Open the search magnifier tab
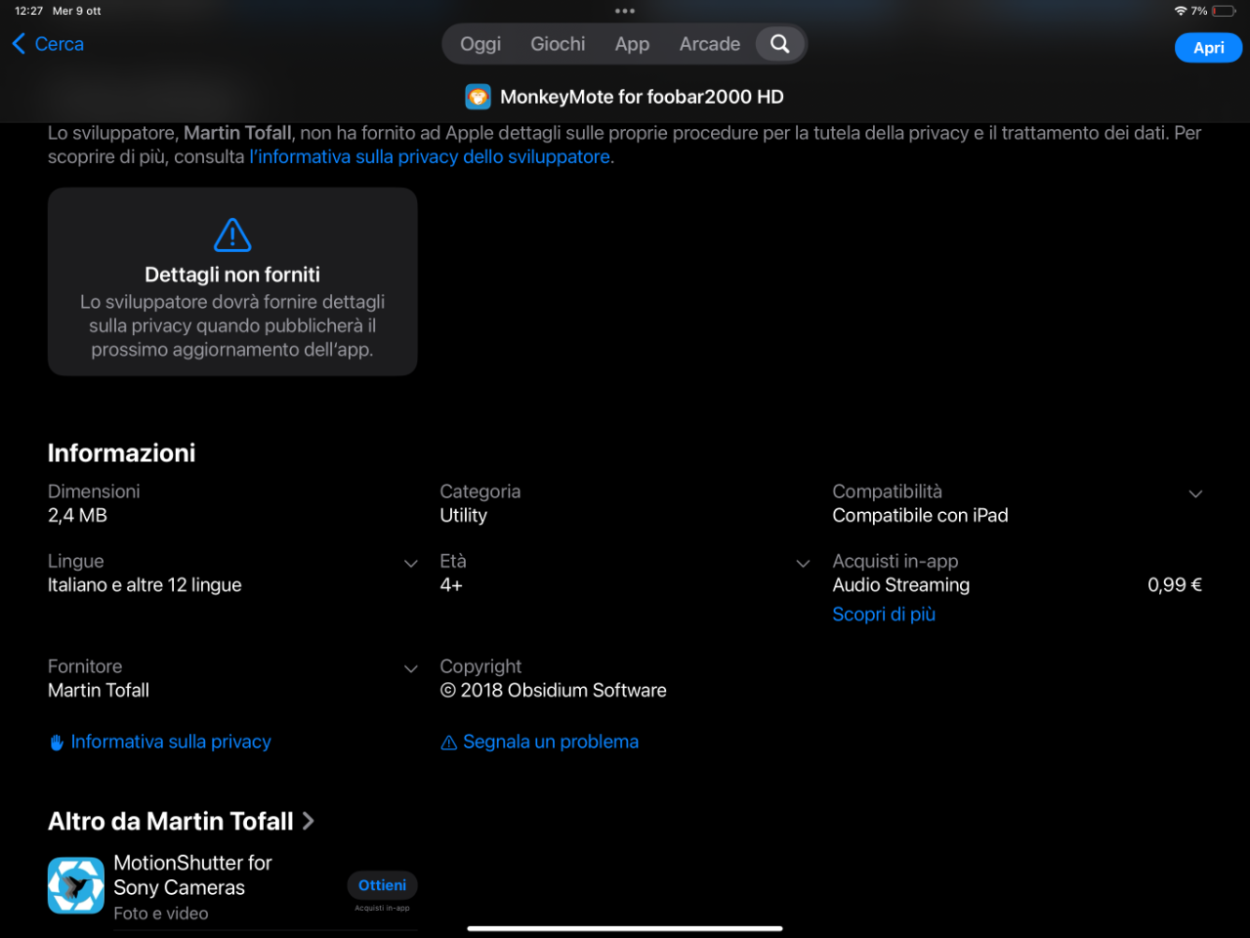 click(x=779, y=44)
